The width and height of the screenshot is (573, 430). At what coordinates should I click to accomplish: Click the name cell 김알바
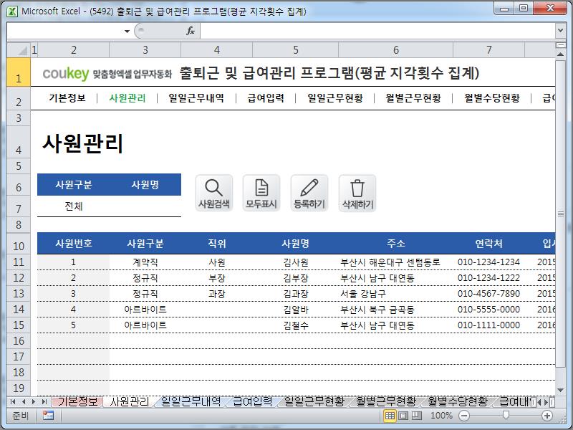point(296,310)
